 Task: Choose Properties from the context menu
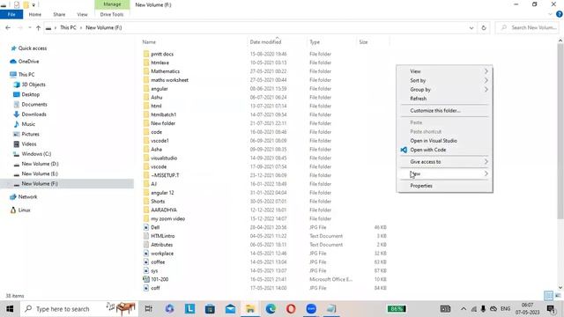coord(444,186)
